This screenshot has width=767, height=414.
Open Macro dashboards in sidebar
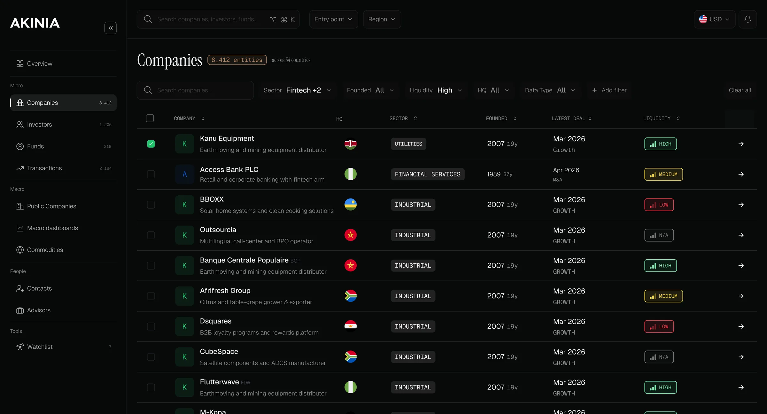click(x=63, y=228)
